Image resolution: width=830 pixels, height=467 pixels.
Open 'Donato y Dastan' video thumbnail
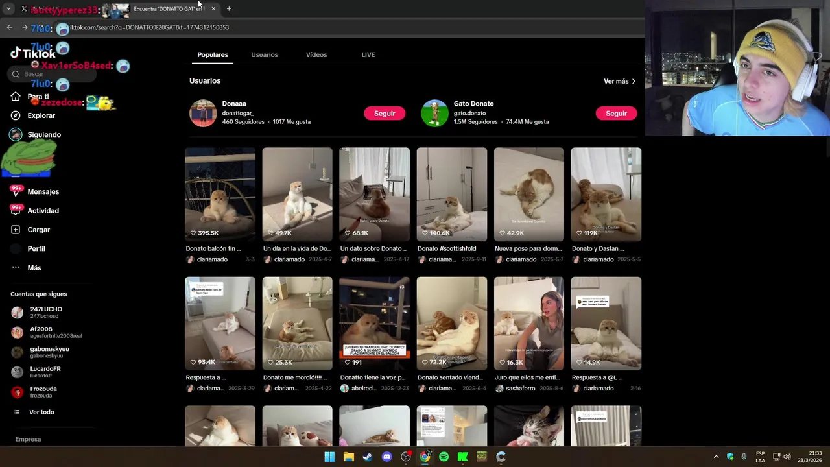point(606,195)
